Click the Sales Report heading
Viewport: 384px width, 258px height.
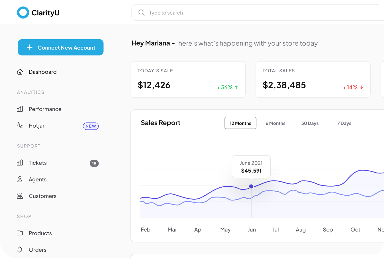pyautogui.click(x=161, y=123)
